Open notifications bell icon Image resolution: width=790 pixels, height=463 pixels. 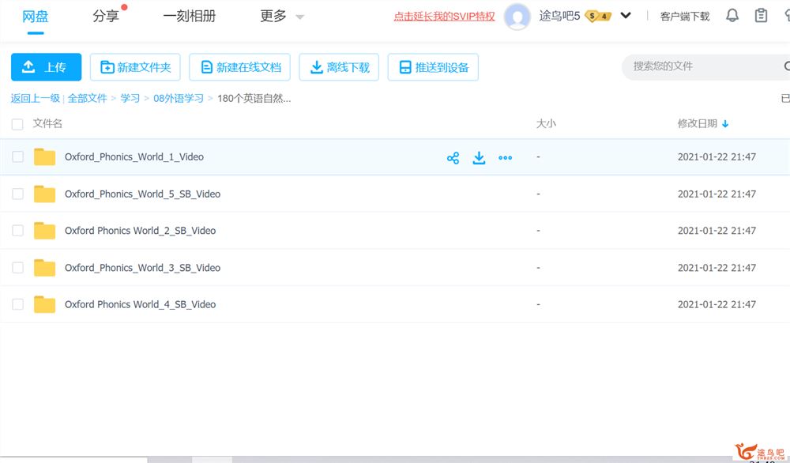click(x=732, y=16)
